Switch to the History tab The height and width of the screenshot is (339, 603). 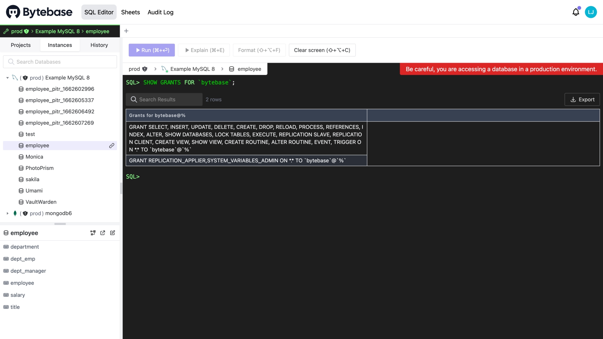point(99,45)
